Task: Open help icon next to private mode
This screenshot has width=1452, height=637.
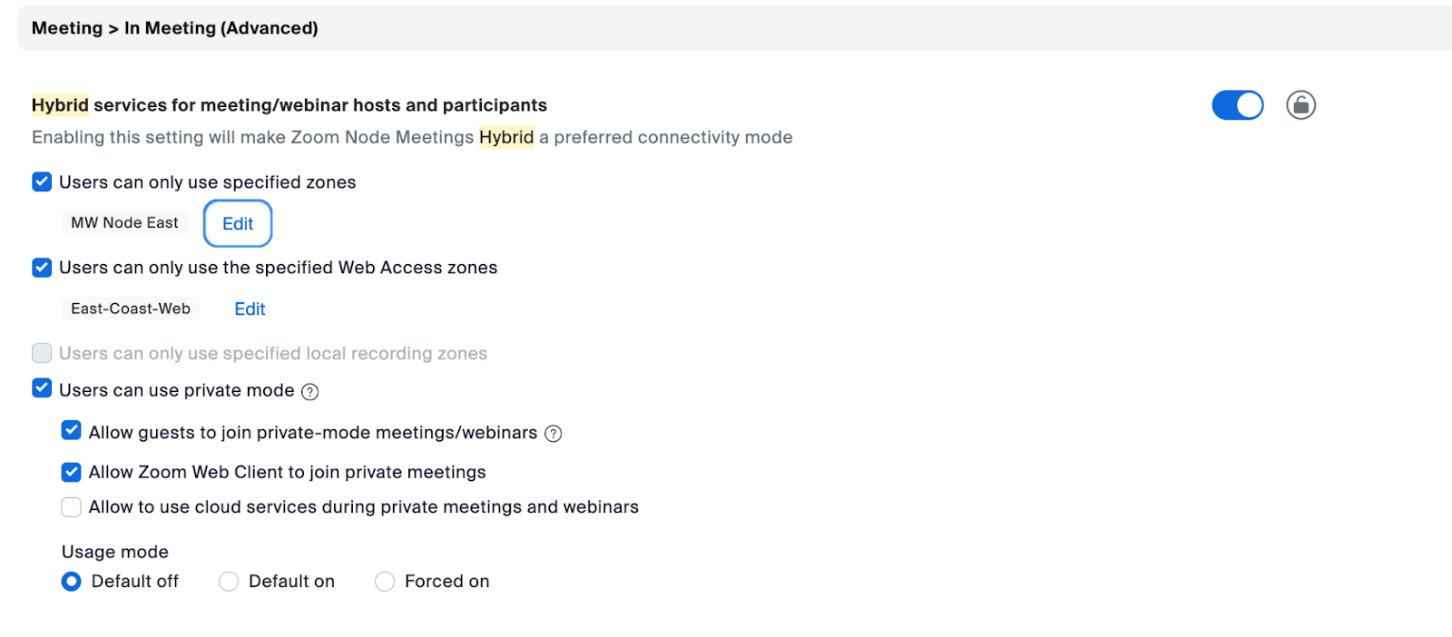Action: click(310, 392)
